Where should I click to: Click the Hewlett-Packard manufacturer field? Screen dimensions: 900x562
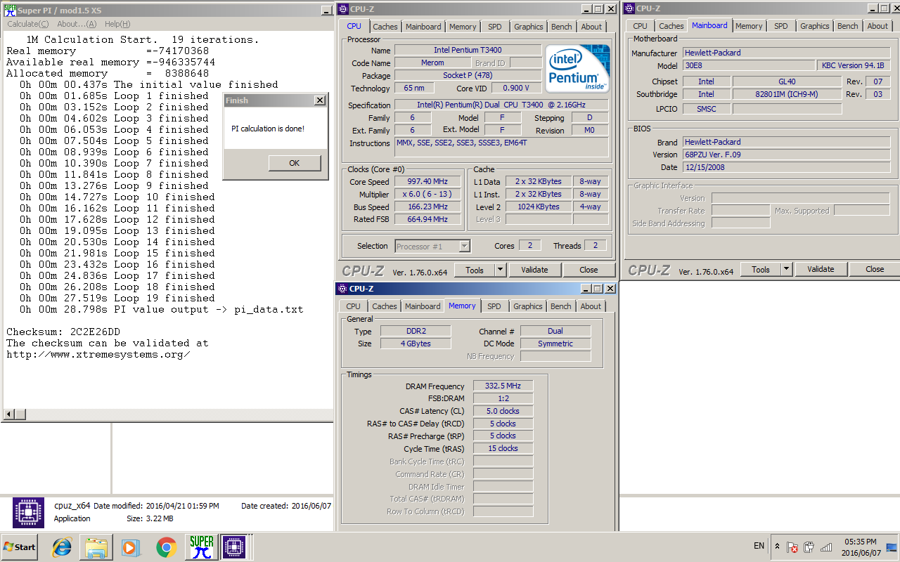(786, 53)
